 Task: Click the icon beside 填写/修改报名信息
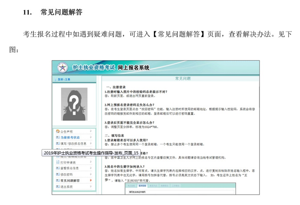(x=58, y=143)
